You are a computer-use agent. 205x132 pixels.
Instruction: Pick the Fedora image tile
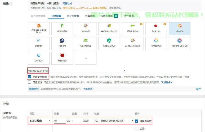click(x=62, y=43)
